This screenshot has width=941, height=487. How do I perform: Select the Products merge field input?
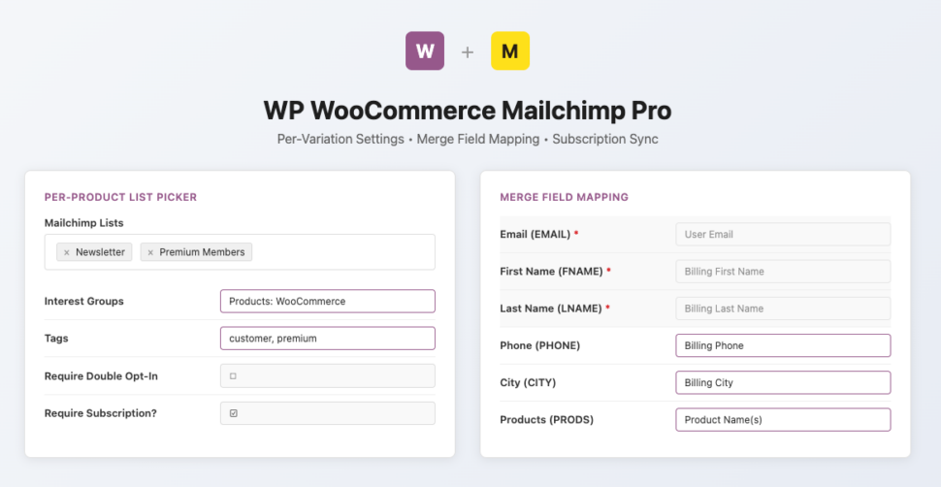[x=782, y=419]
